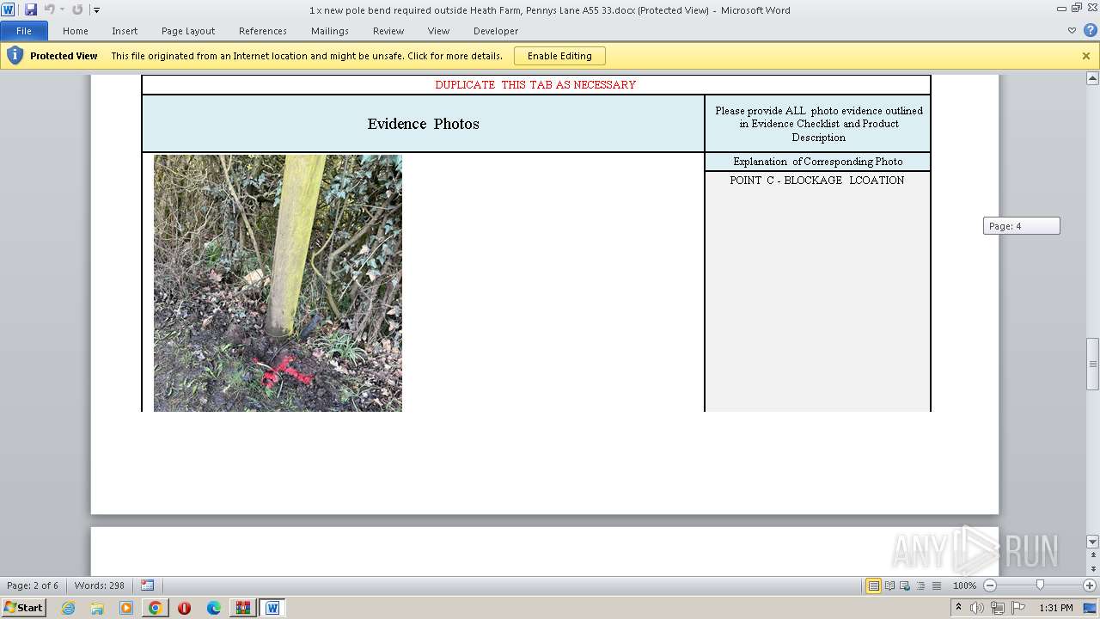Click the Zoom In plus button
The height and width of the screenshot is (619, 1100).
(1089, 585)
